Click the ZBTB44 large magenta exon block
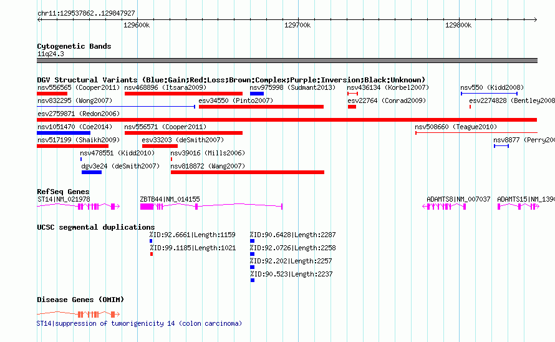Image resolution: width=555 pixels, height=342 pixels. [x=147, y=207]
